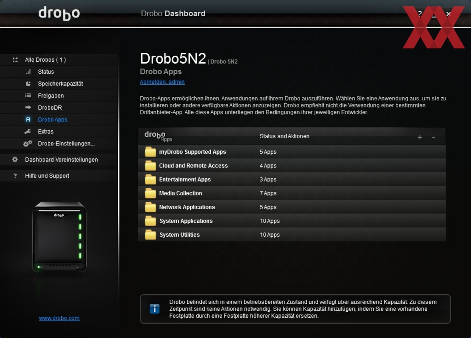Click the Media Collection folder icon
471x338 pixels.
(x=150, y=193)
